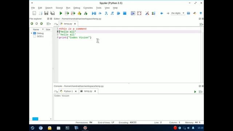The width and height of the screenshot is (233, 131).
Task: Switch to Python 1 console tab
Action: tap(68, 91)
